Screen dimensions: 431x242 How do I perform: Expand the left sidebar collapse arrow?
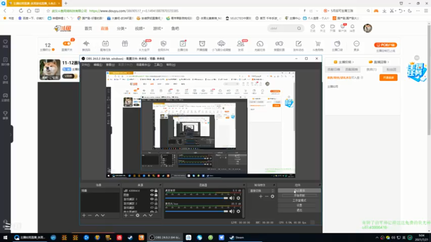[x=11, y=134]
